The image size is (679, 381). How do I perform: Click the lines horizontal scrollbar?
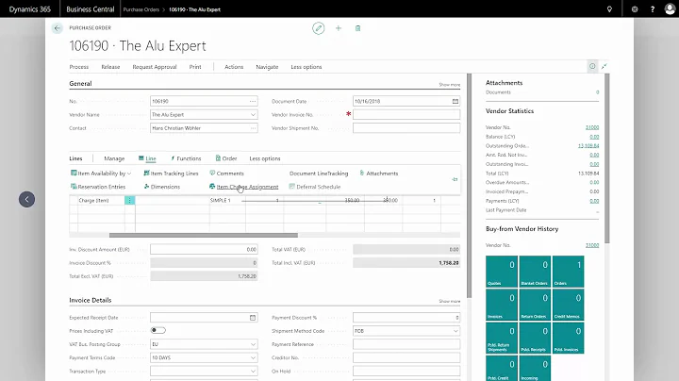(204, 235)
